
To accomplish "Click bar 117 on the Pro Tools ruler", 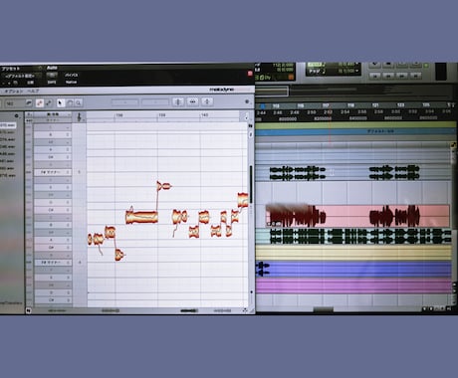I will (x=326, y=105).
